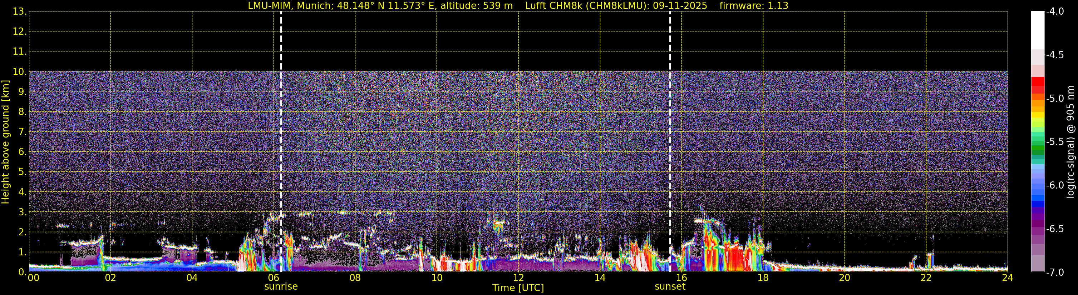Click the colorbar tick label "-5.5"
1078x295 pixels.
[1055, 142]
